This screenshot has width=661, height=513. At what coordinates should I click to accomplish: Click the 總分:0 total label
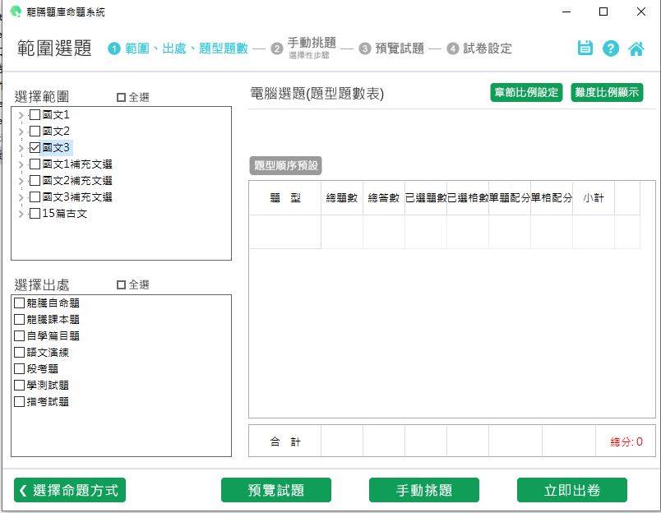tap(626, 441)
